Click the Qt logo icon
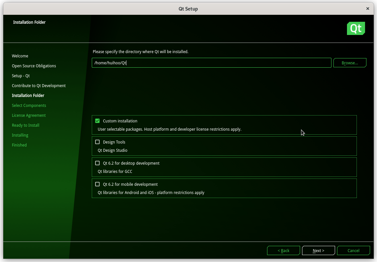The image size is (377, 262). click(x=356, y=28)
